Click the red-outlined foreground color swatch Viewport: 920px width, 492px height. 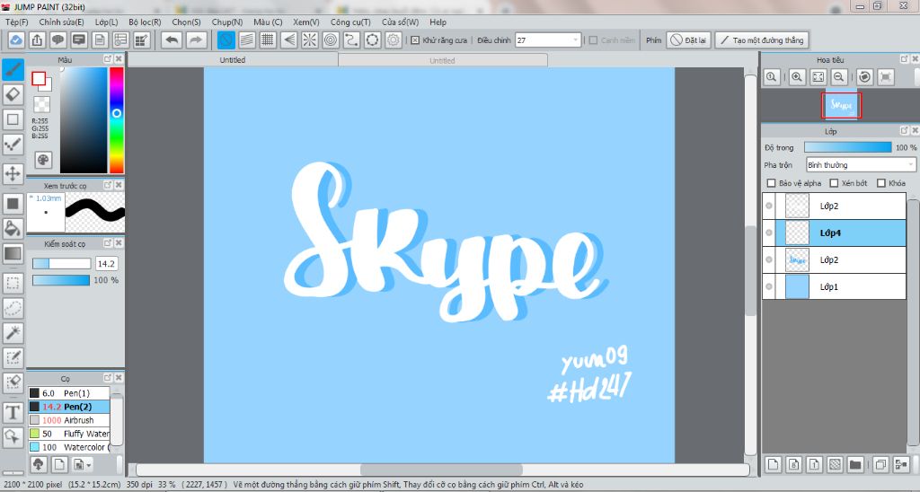point(39,79)
